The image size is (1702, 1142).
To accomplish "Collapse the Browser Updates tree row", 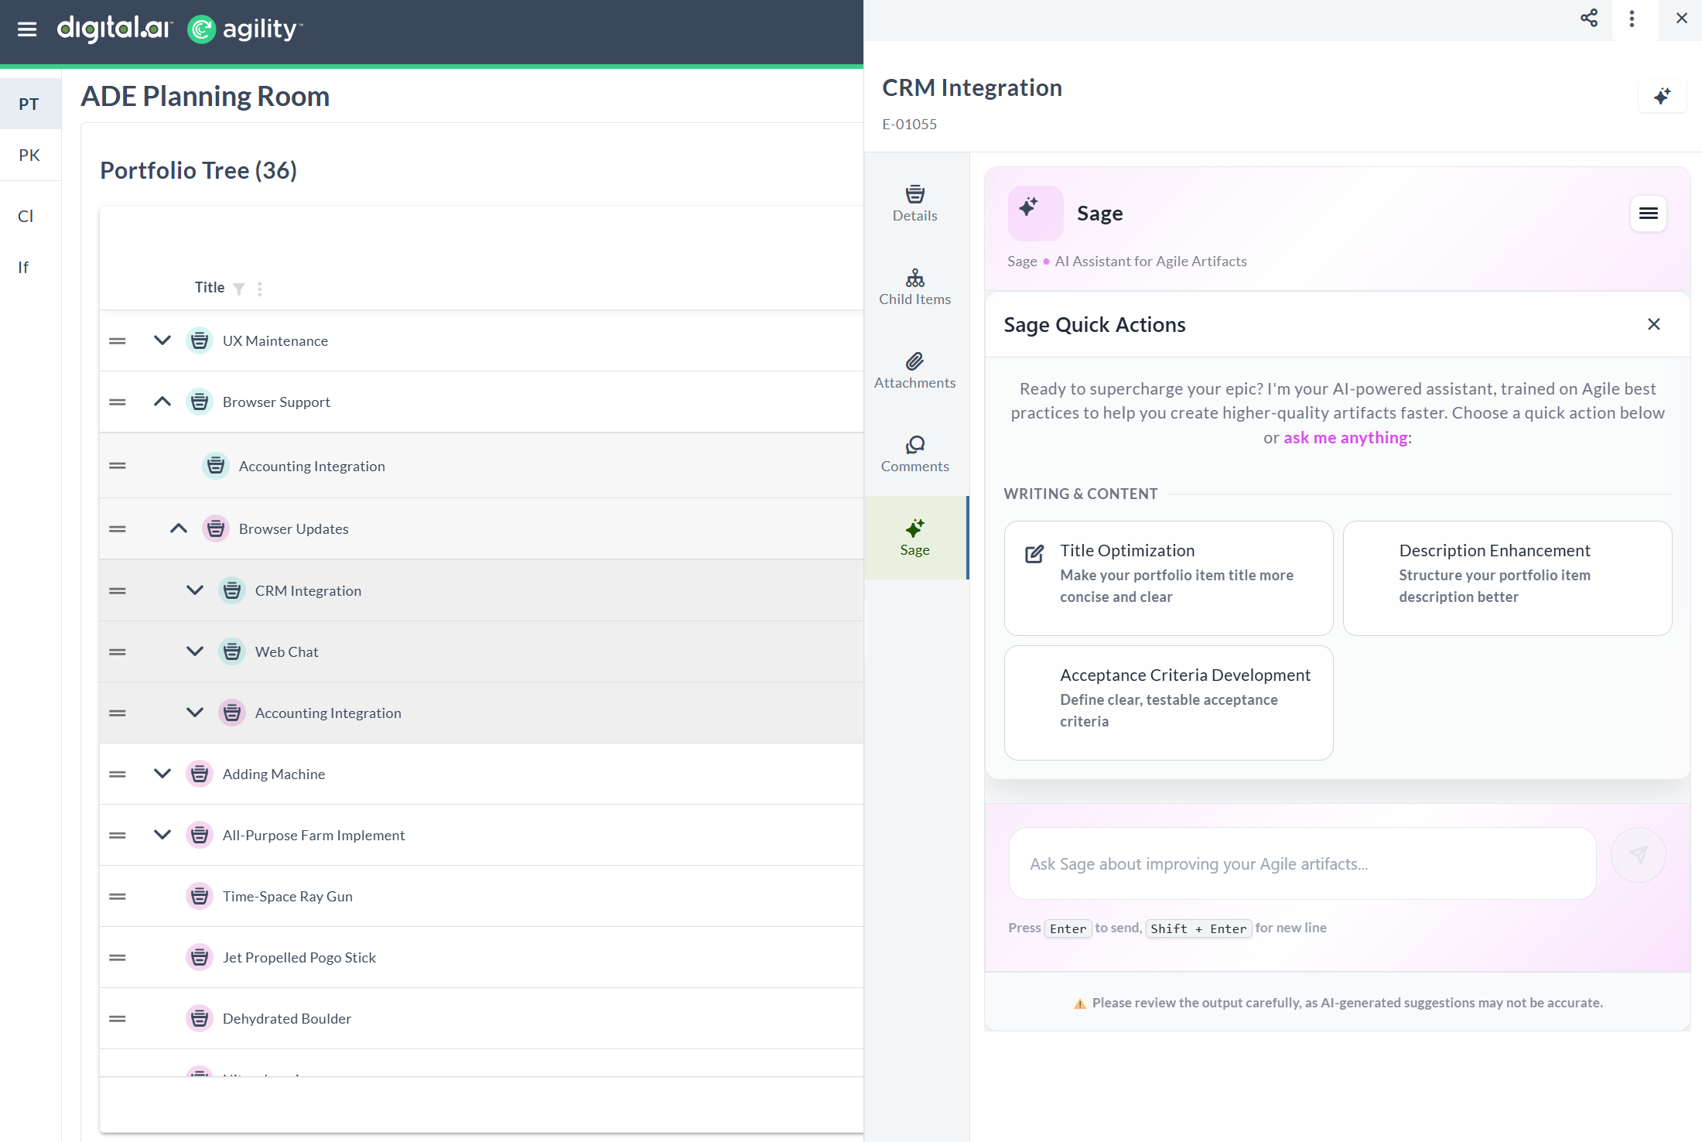I will [179, 528].
